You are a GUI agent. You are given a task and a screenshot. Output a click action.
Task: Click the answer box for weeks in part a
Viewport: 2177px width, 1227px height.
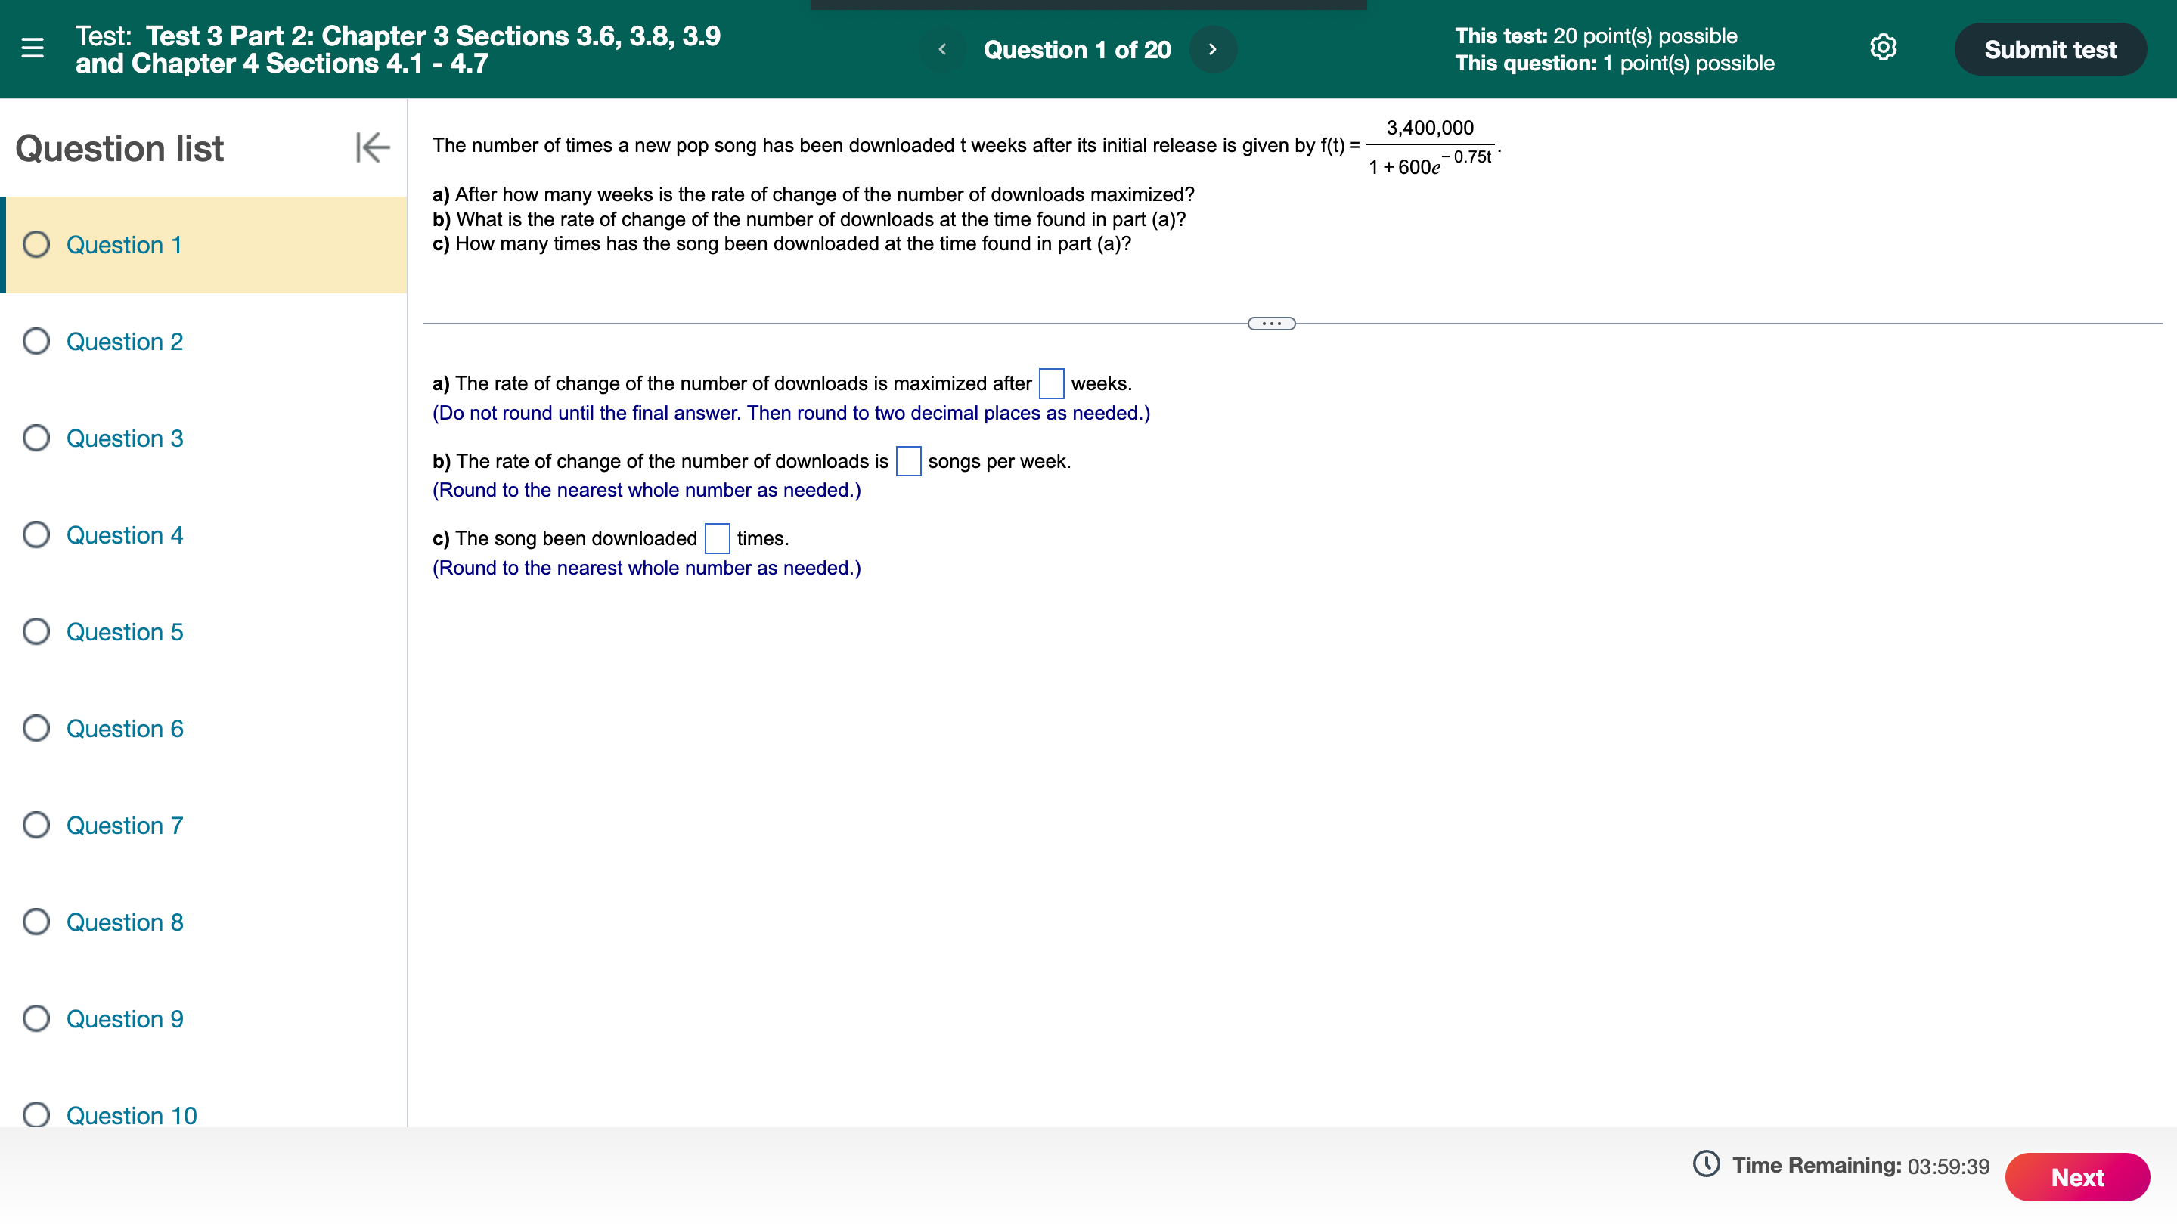[1050, 383]
